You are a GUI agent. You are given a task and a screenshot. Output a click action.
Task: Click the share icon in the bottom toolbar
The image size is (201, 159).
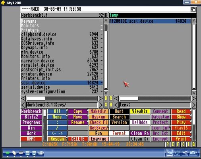tap(185, 153)
